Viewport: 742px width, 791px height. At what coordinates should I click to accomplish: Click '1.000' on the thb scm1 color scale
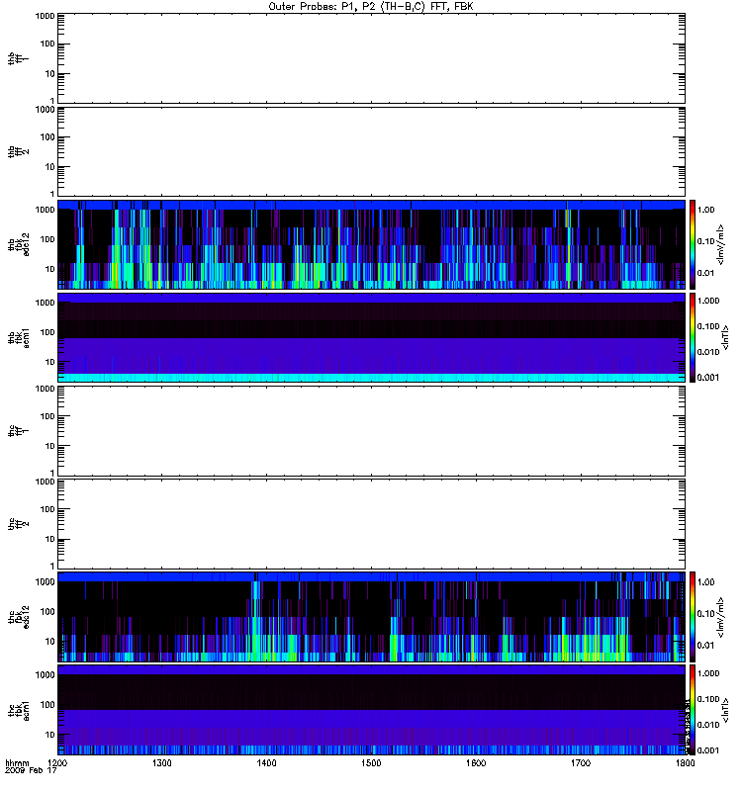pos(708,301)
